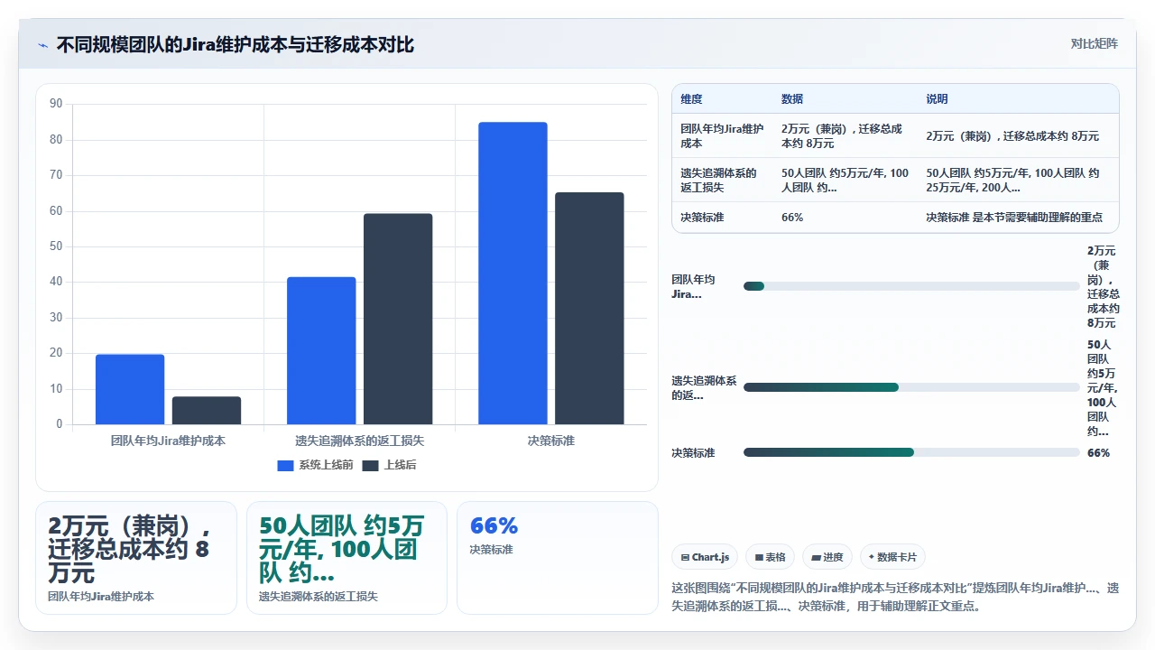
Task: Click the page title 不同规模团队的Jira维护成本与迁移成本对比
Action: 236,44
